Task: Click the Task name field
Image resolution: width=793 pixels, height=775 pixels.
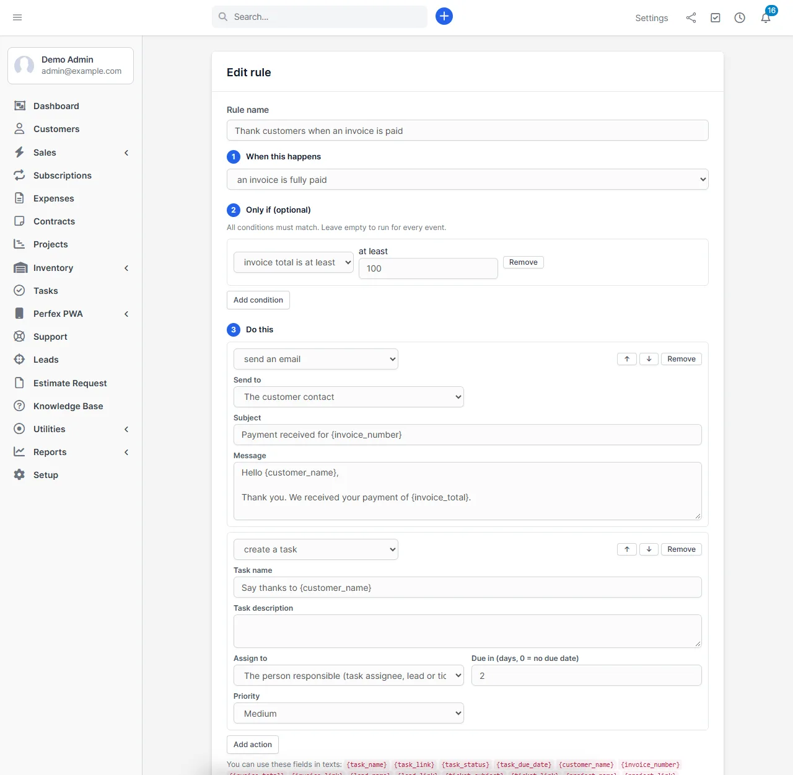Action: pyautogui.click(x=468, y=588)
